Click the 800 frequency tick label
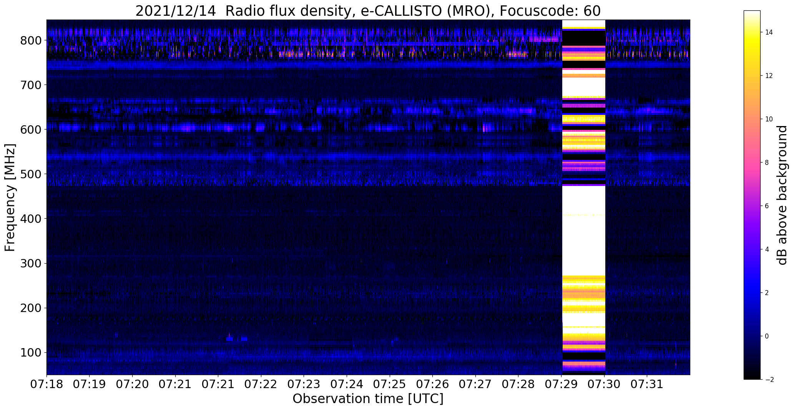 [x=31, y=40]
